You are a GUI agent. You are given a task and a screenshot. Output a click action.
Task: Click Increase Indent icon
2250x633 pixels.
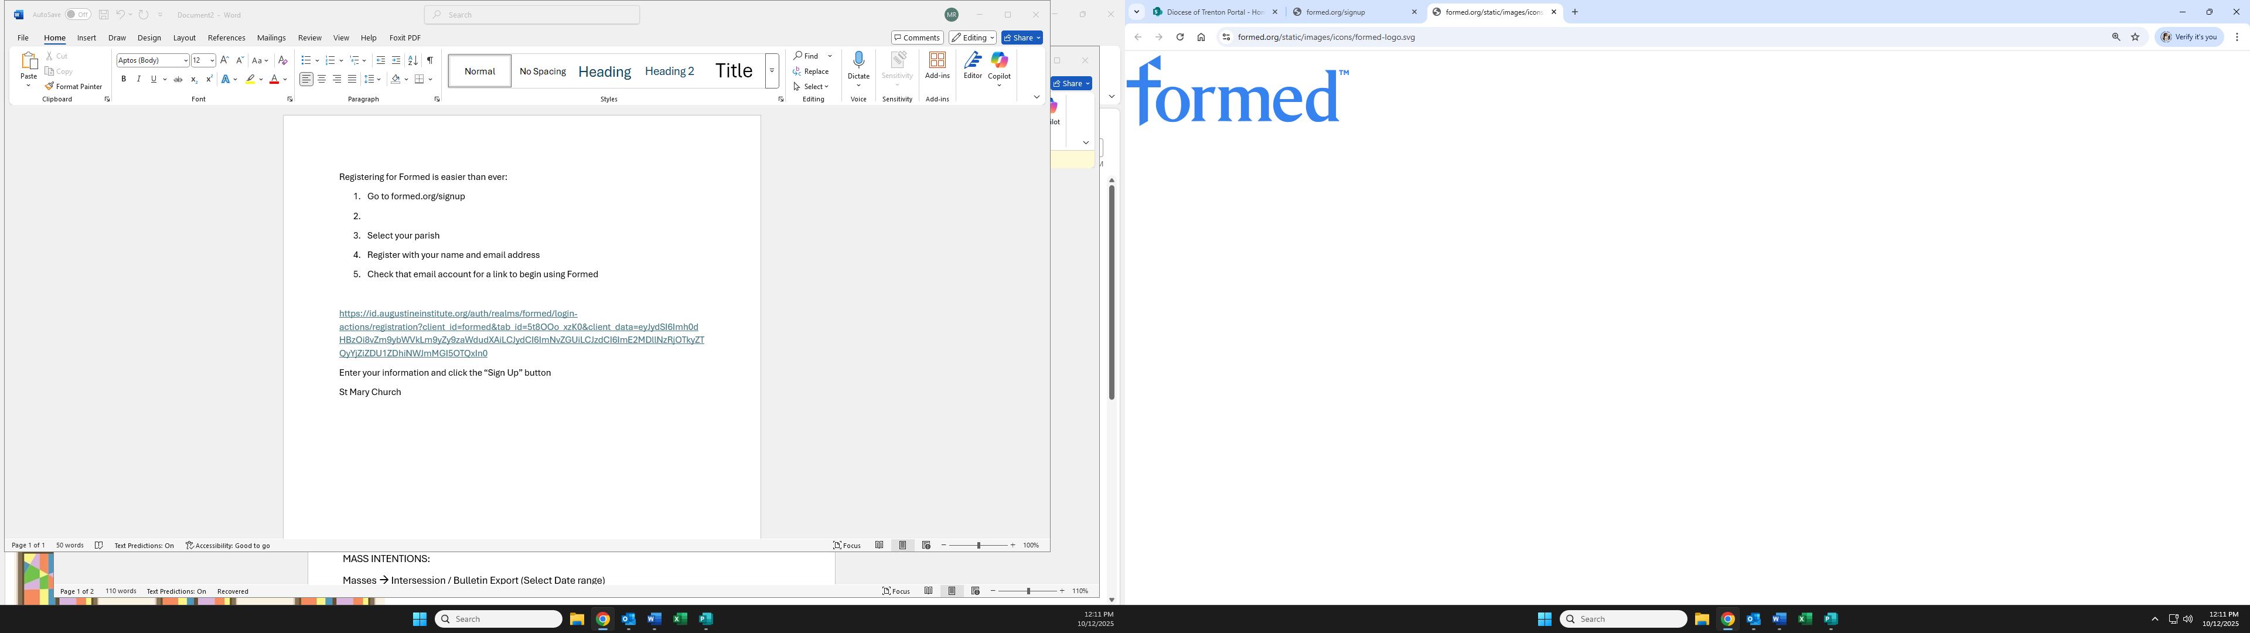[x=397, y=60]
